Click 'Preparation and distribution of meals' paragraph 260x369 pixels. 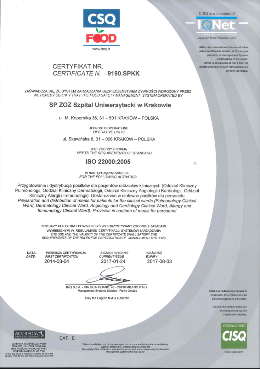point(107,206)
